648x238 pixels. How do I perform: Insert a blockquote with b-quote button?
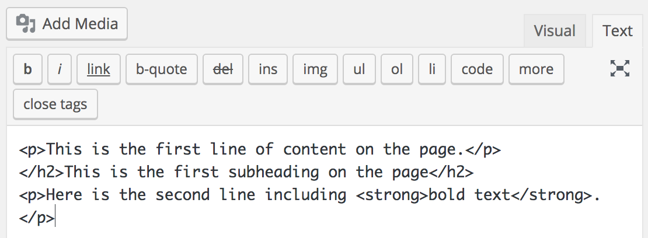pyautogui.click(x=162, y=69)
